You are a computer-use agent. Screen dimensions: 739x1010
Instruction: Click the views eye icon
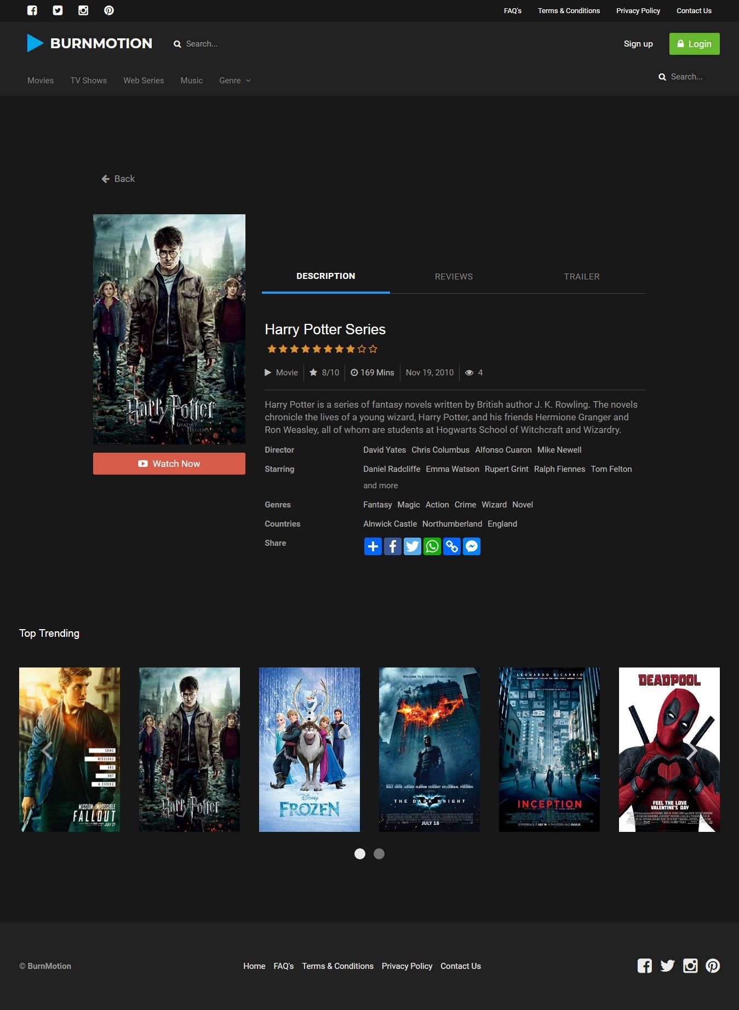[x=469, y=373]
